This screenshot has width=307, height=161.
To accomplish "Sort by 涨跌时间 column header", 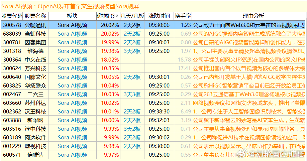I will tap(159, 16).
